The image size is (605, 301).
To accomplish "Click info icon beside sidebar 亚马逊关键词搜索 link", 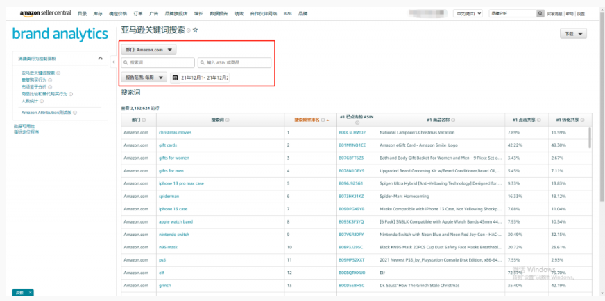I will point(59,73).
